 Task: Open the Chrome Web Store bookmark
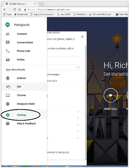point(101,14)
